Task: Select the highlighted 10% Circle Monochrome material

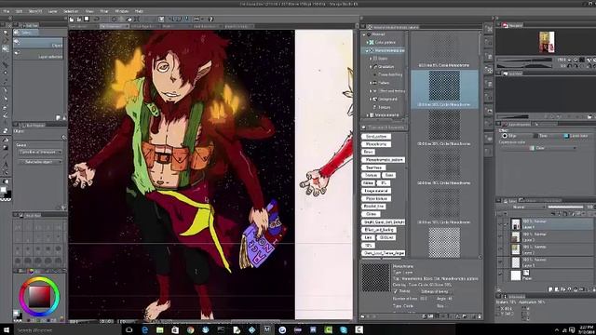Action: (x=444, y=89)
